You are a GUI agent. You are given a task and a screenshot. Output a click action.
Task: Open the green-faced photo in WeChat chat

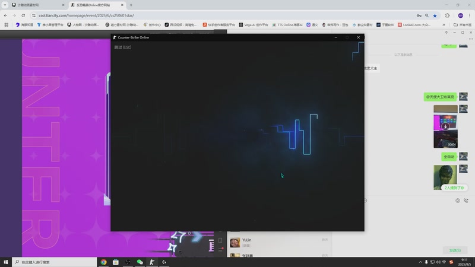point(445,177)
